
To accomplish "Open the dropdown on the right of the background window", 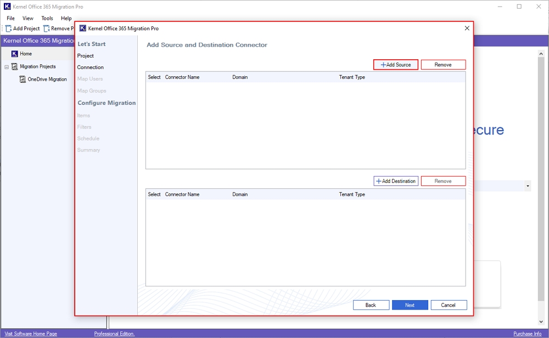I will (528, 186).
